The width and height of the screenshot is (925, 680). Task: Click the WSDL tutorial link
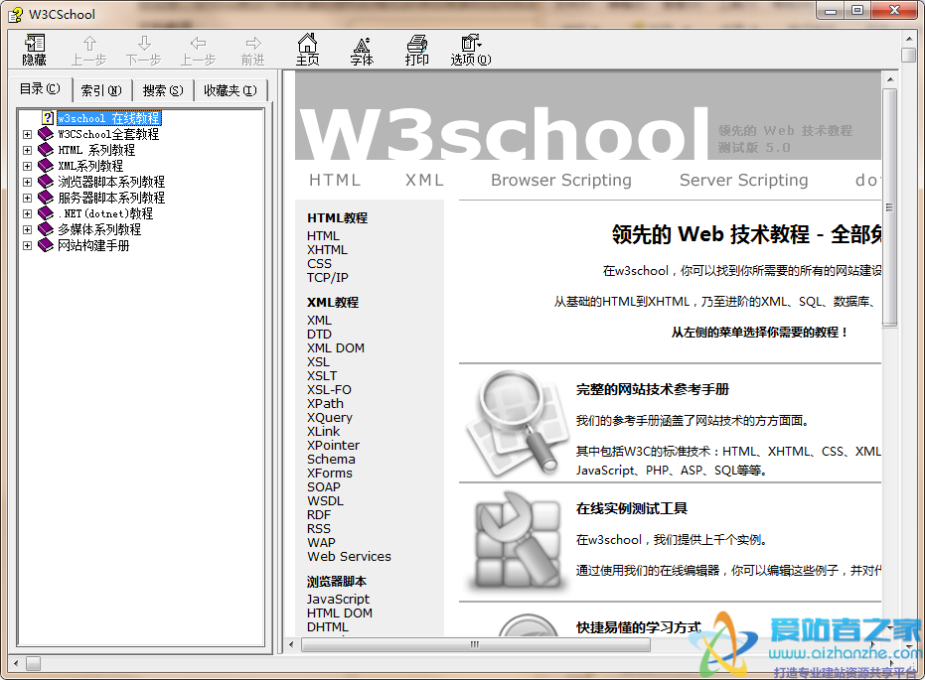point(325,501)
